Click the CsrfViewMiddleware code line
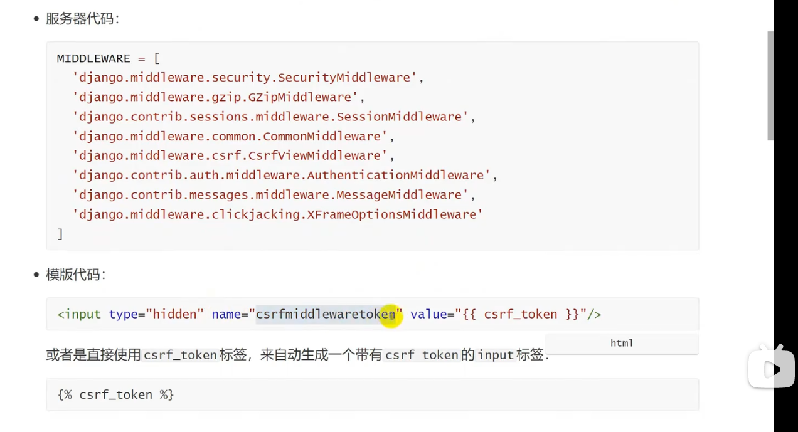798x432 pixels. tap(233, 155)
